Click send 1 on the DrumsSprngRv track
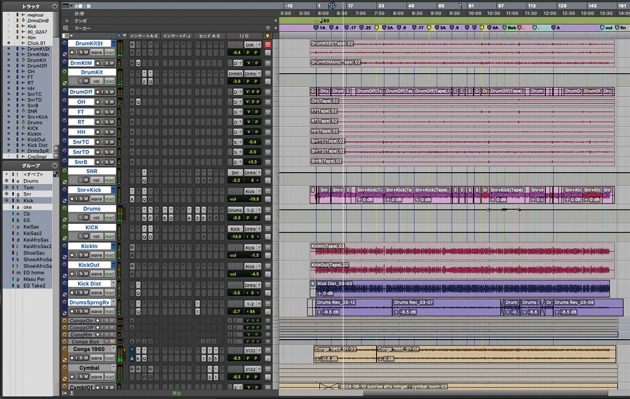 coord(197,311)
